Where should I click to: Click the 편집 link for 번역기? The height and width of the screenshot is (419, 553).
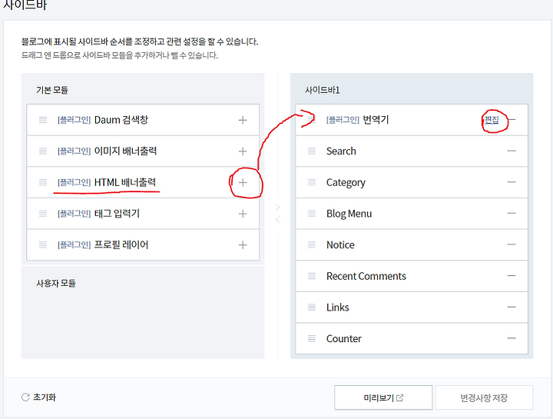point(492,120)
